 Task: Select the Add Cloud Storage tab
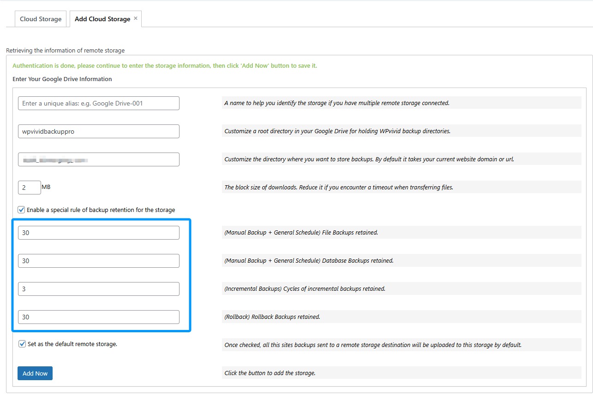102,19
